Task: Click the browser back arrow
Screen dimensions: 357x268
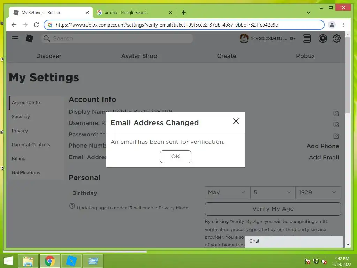Action: tap(14, 25)
